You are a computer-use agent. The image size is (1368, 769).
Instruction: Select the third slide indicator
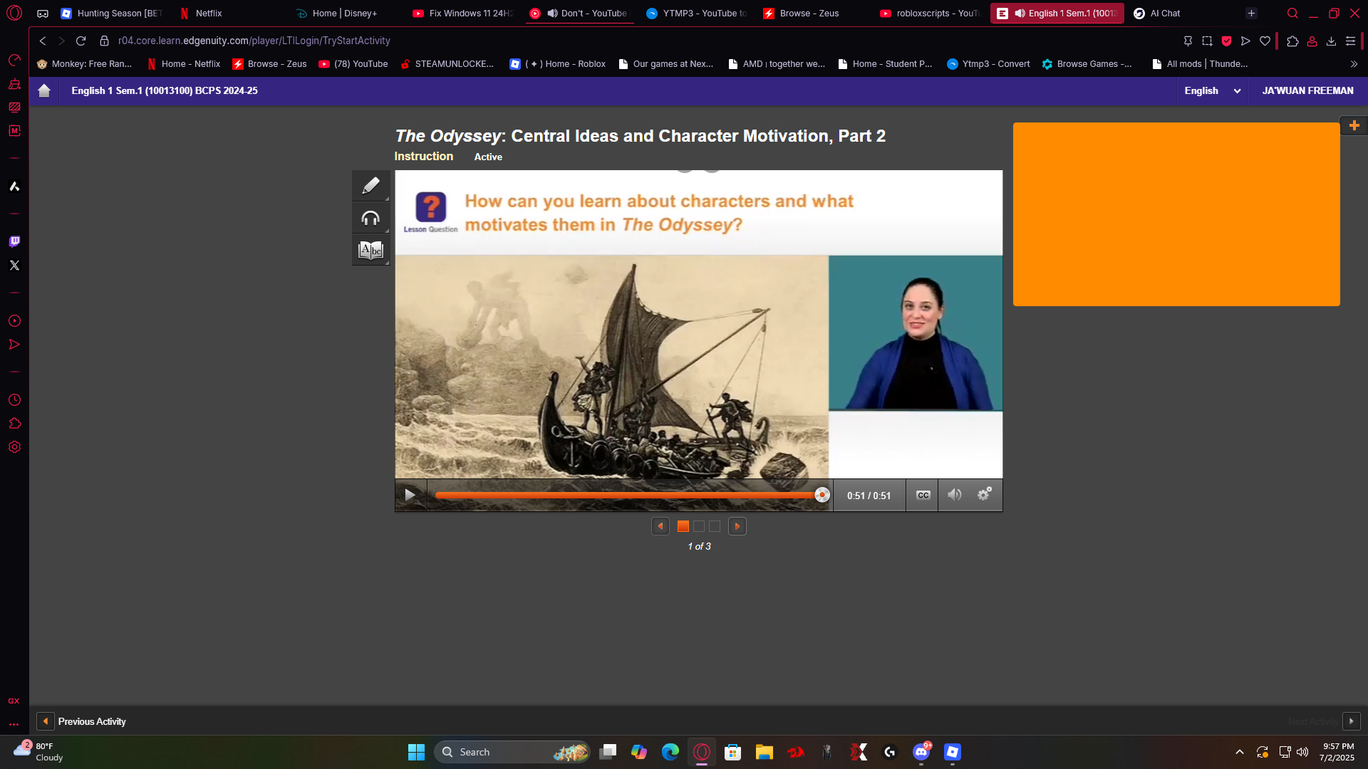(715, 526)
